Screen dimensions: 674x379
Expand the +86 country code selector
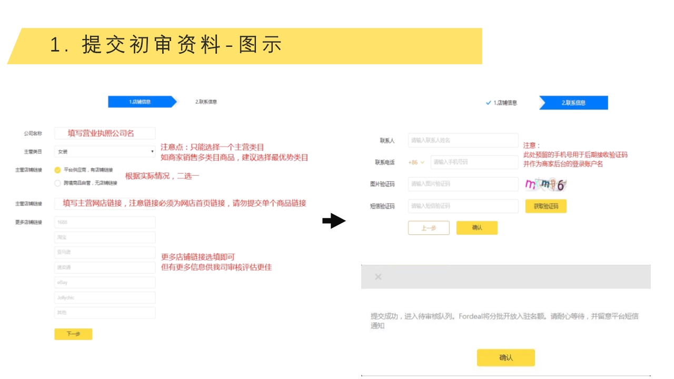(416, 162)
